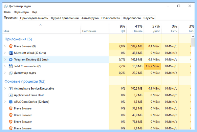Select the Brave Browser (9) row name
The height and width of the screenshot is (132, 197).
[25, 46]
